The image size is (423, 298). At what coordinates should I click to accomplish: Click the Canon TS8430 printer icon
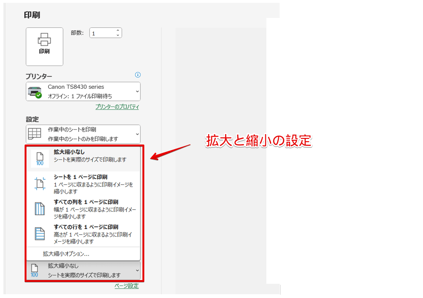35,91
